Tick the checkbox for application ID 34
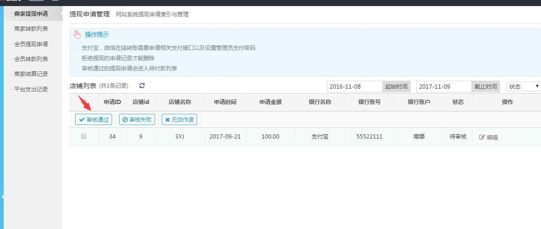Viewport: 541px width, 229px height. (84, 137)
